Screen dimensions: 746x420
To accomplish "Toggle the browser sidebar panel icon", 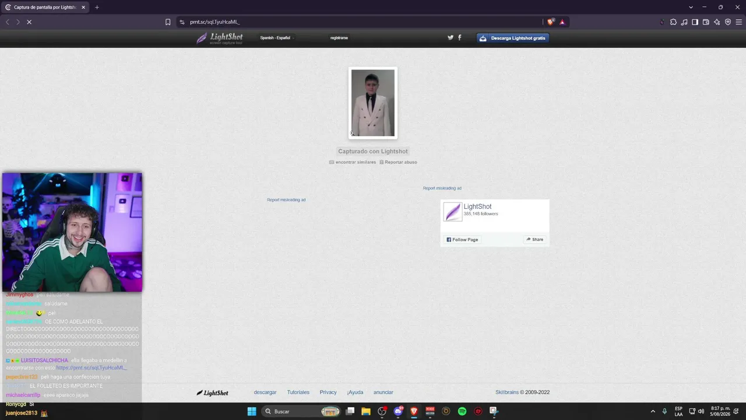I will 695,22.
